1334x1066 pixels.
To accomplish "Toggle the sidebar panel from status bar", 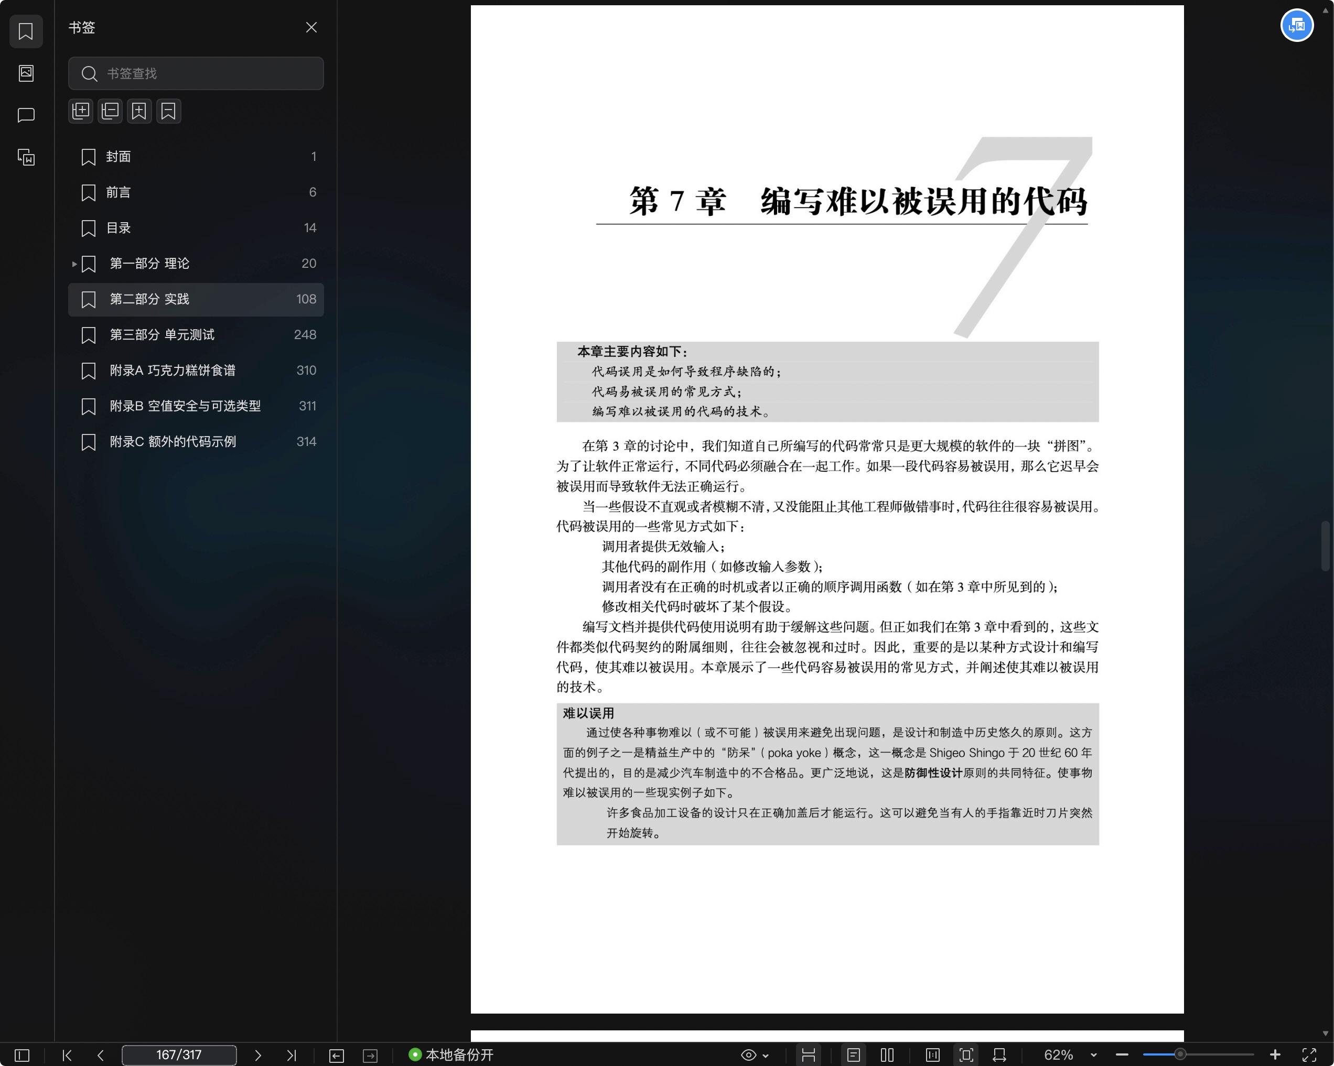I will [x=21, y=1055].
